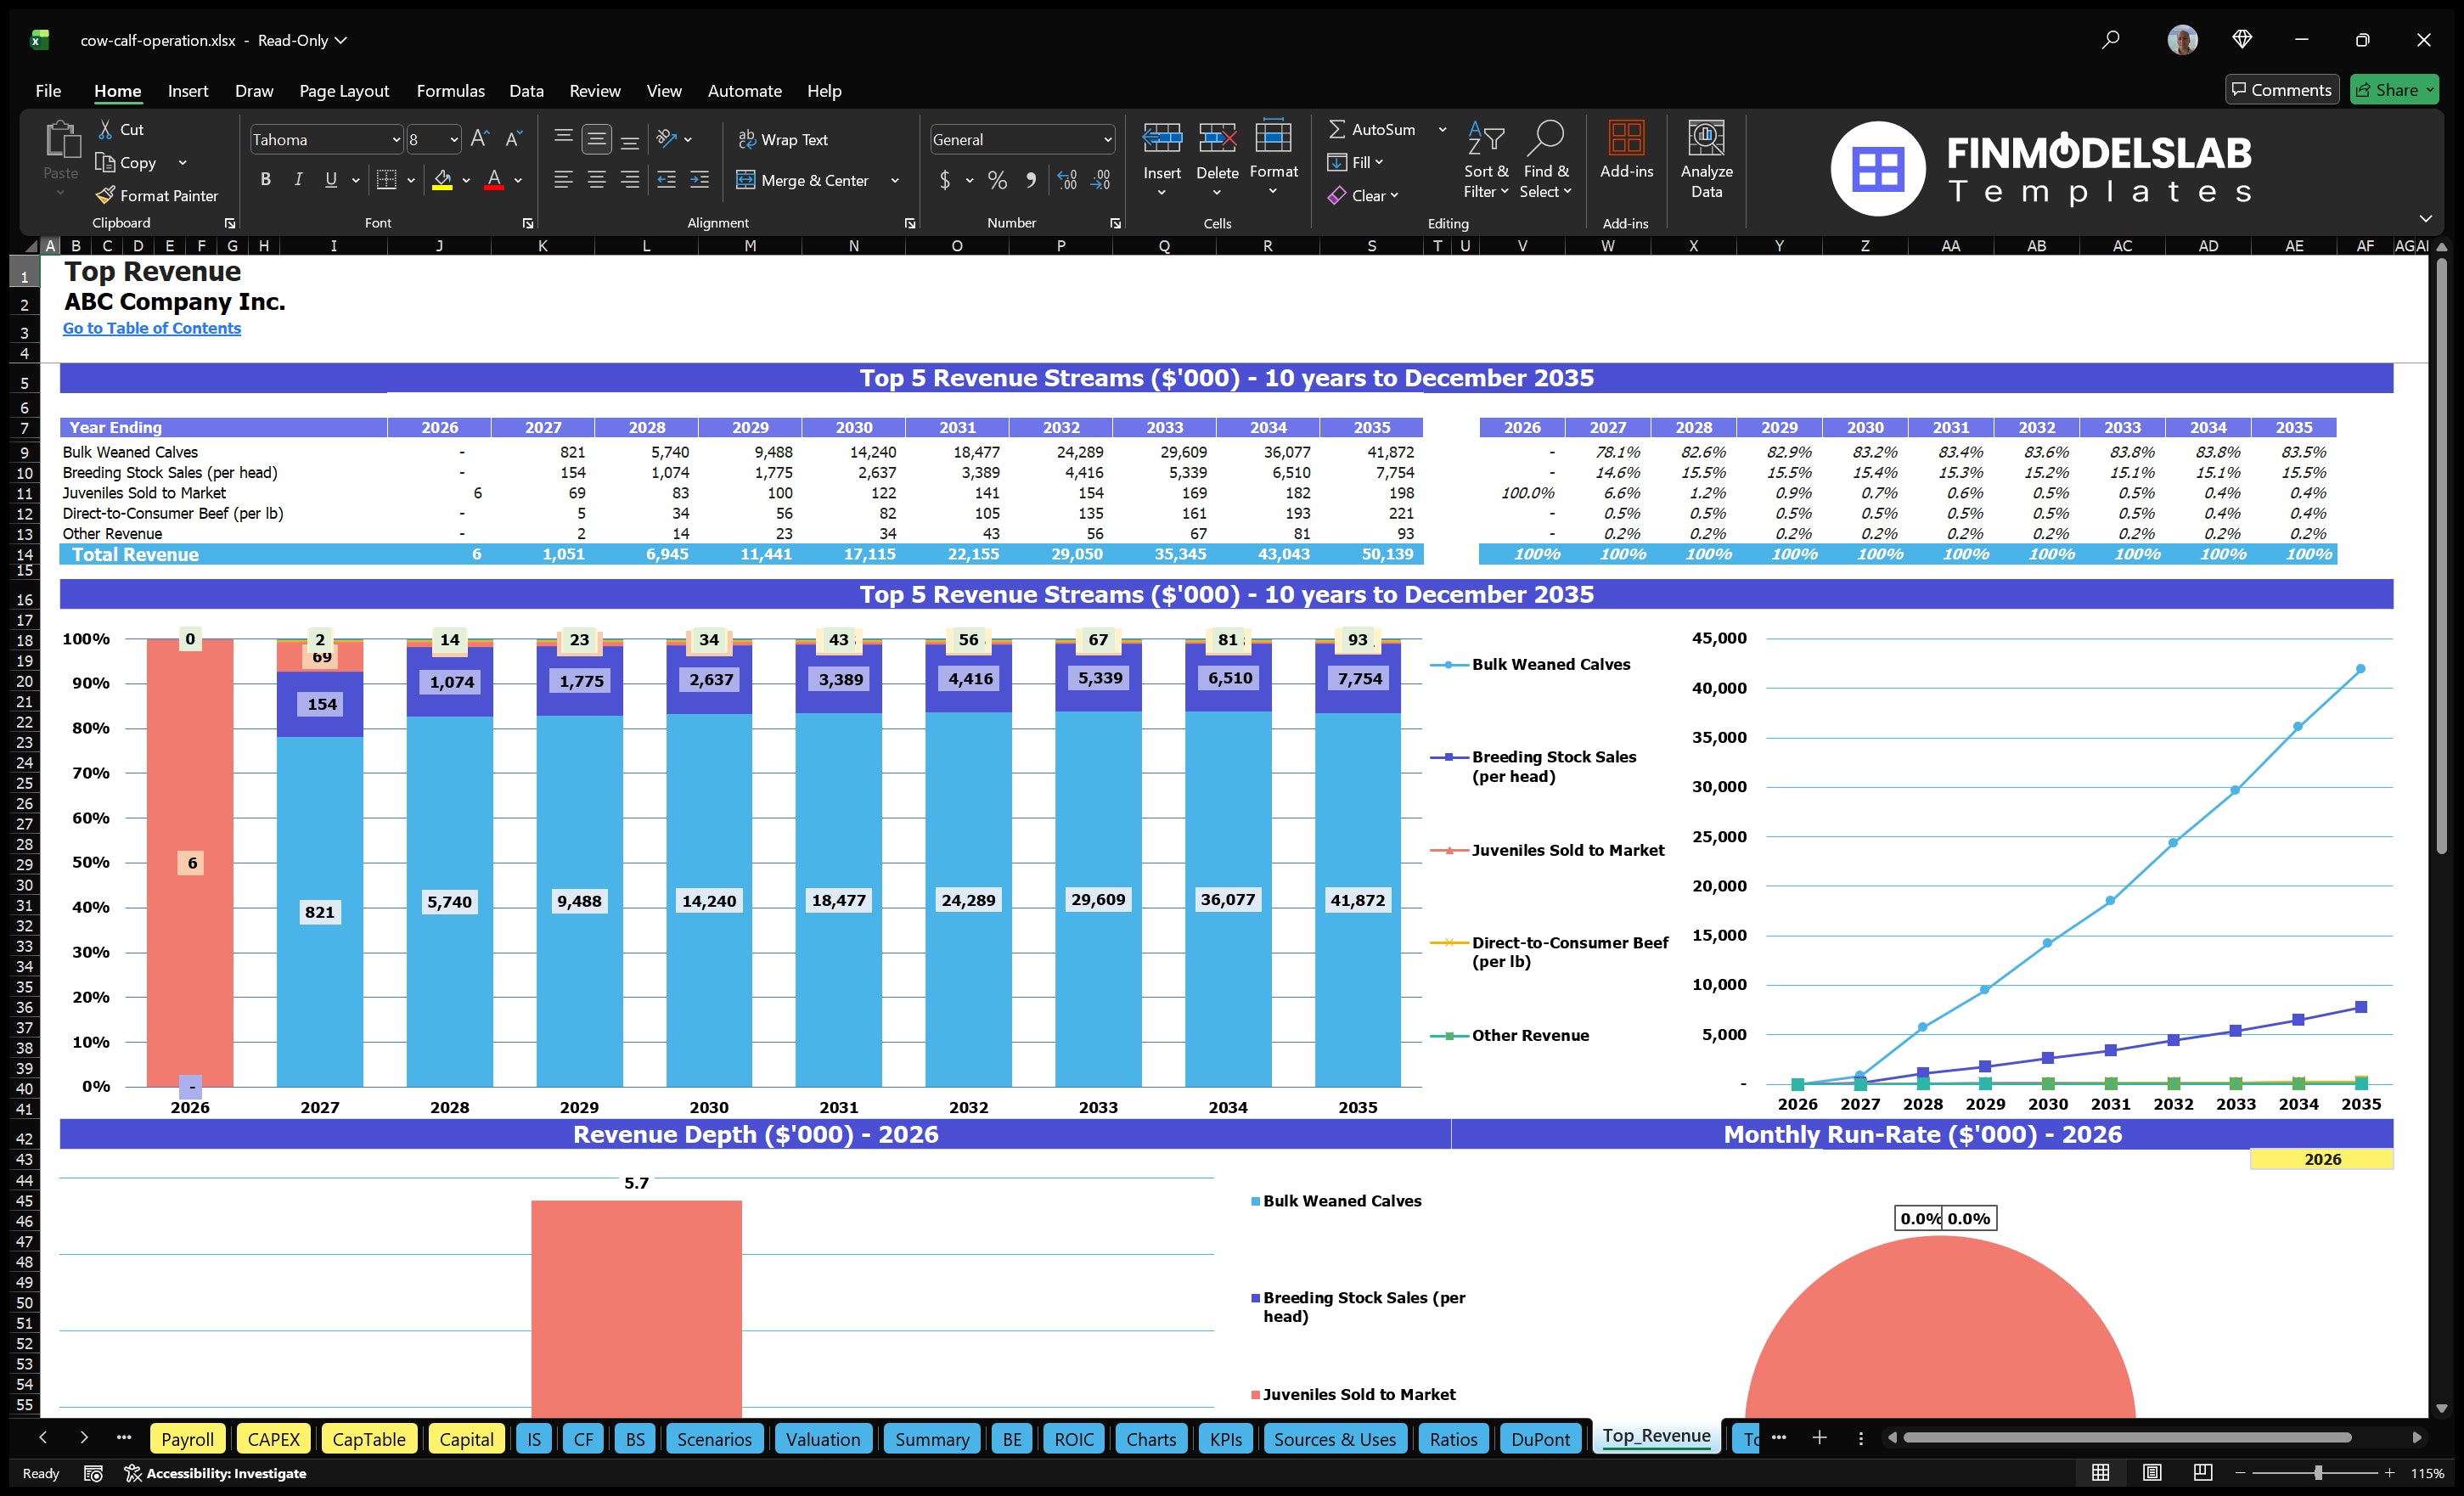Apply Comma Style to the selection
The width and height of the screenshot is (2464, 1496).
tap(1032, 181)
